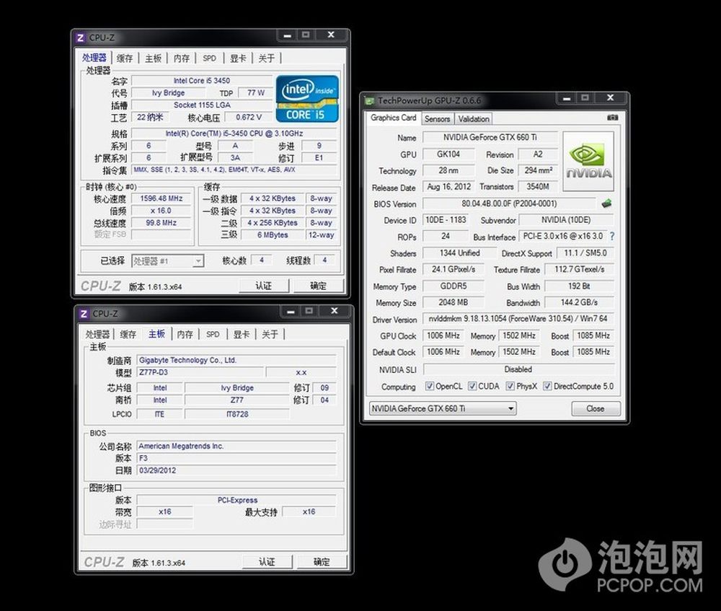Open the SPD tab in bottom CPU-Z window
This screenshot has width=721, height=611.
[x=213, y=335]
